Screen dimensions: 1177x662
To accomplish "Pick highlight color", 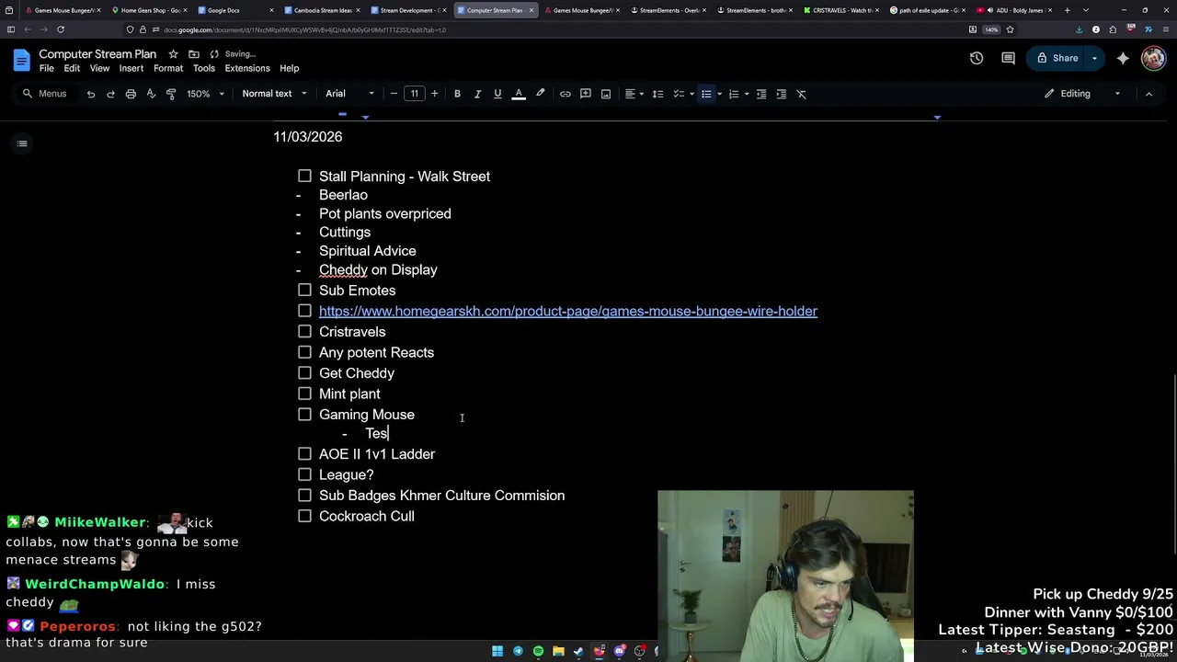I will tap(540, 94).
